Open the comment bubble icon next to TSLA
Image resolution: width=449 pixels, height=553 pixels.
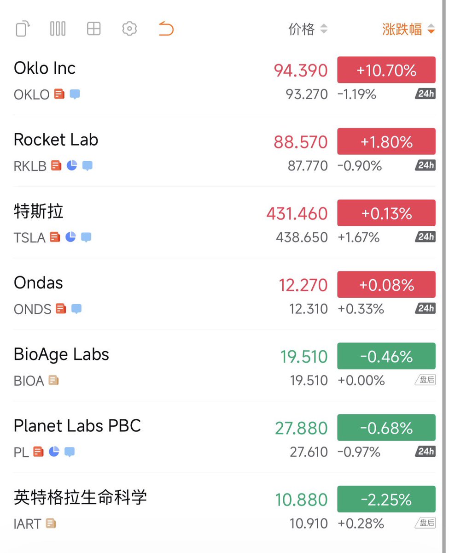tap(86, 237)
